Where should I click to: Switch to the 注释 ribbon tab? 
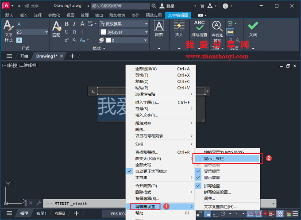pyautogui.click(x=38, y=15)
